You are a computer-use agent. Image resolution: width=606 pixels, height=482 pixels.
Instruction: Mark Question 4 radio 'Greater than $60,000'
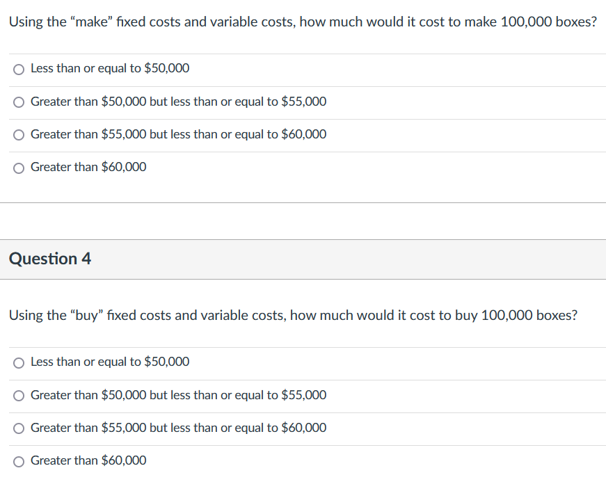pos(19,462)
